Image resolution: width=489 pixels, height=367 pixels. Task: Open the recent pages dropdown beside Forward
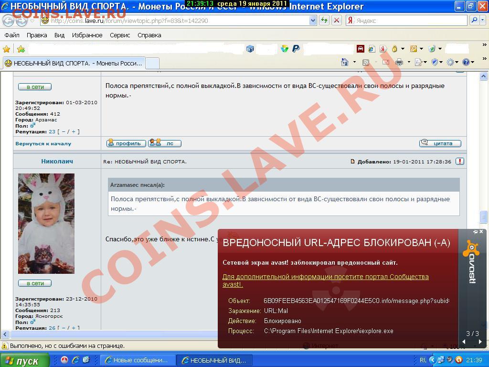pos(32,21)
